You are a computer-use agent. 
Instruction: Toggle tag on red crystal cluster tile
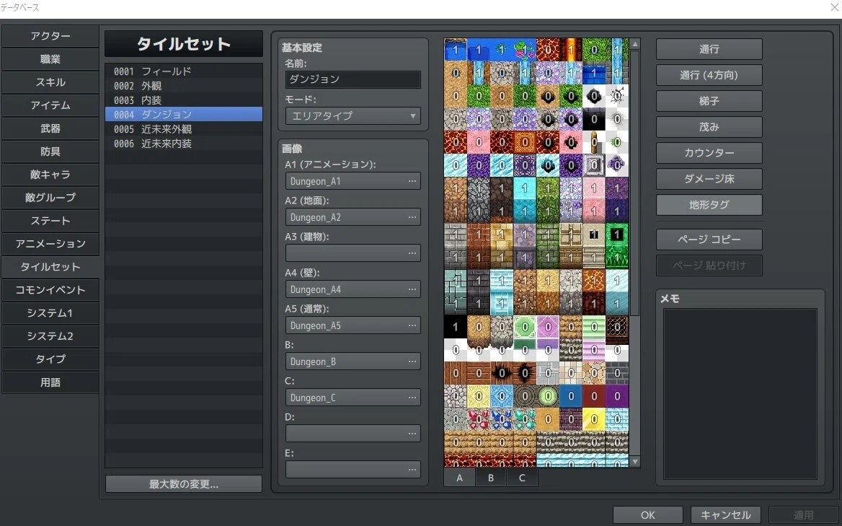pos(479,419)
